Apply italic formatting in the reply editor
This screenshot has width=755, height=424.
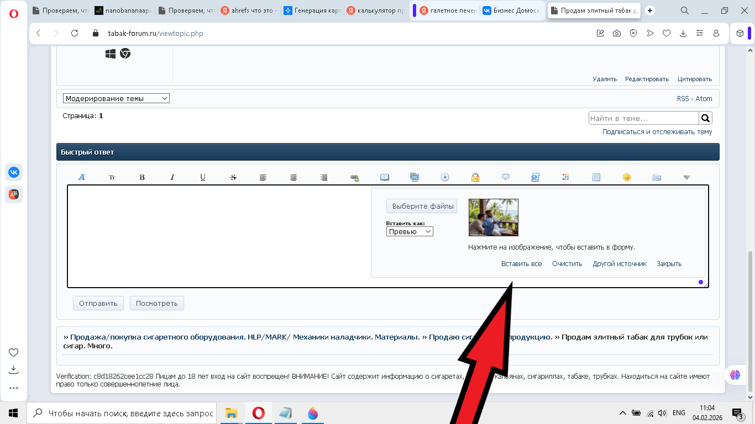(172, 177)
